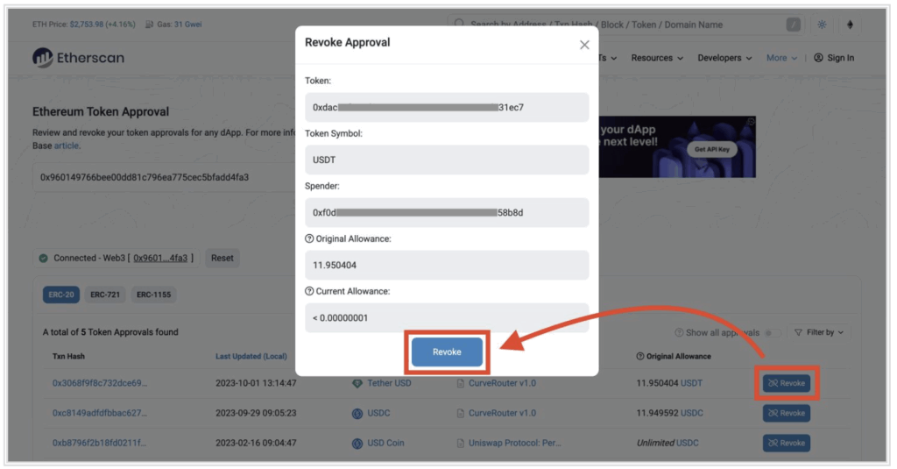Switch to the ERC-1155 tab
The height and width of the screenshot is (469, 897).
153,295
